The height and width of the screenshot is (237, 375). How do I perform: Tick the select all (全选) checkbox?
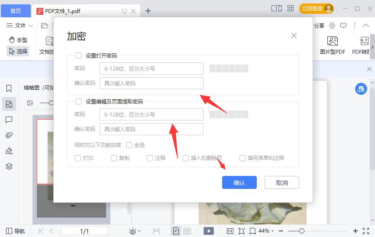[129, 145]
